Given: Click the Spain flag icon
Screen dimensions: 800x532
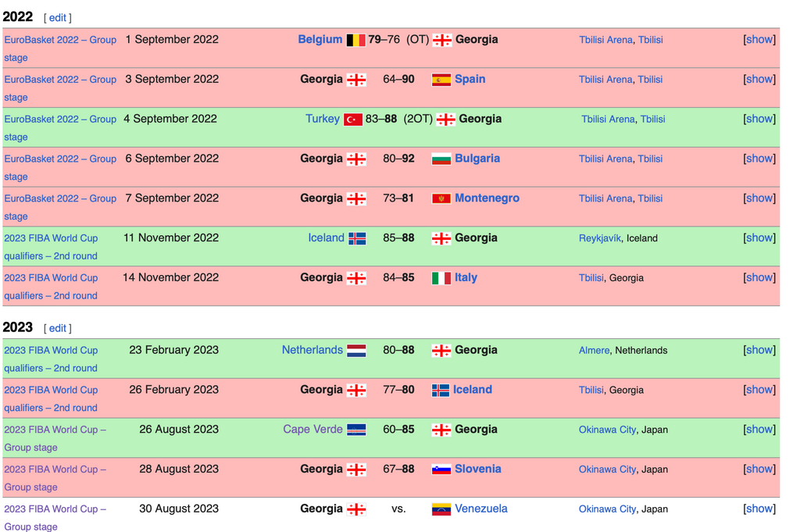Looking at the screenshot, I should point(441,80).
